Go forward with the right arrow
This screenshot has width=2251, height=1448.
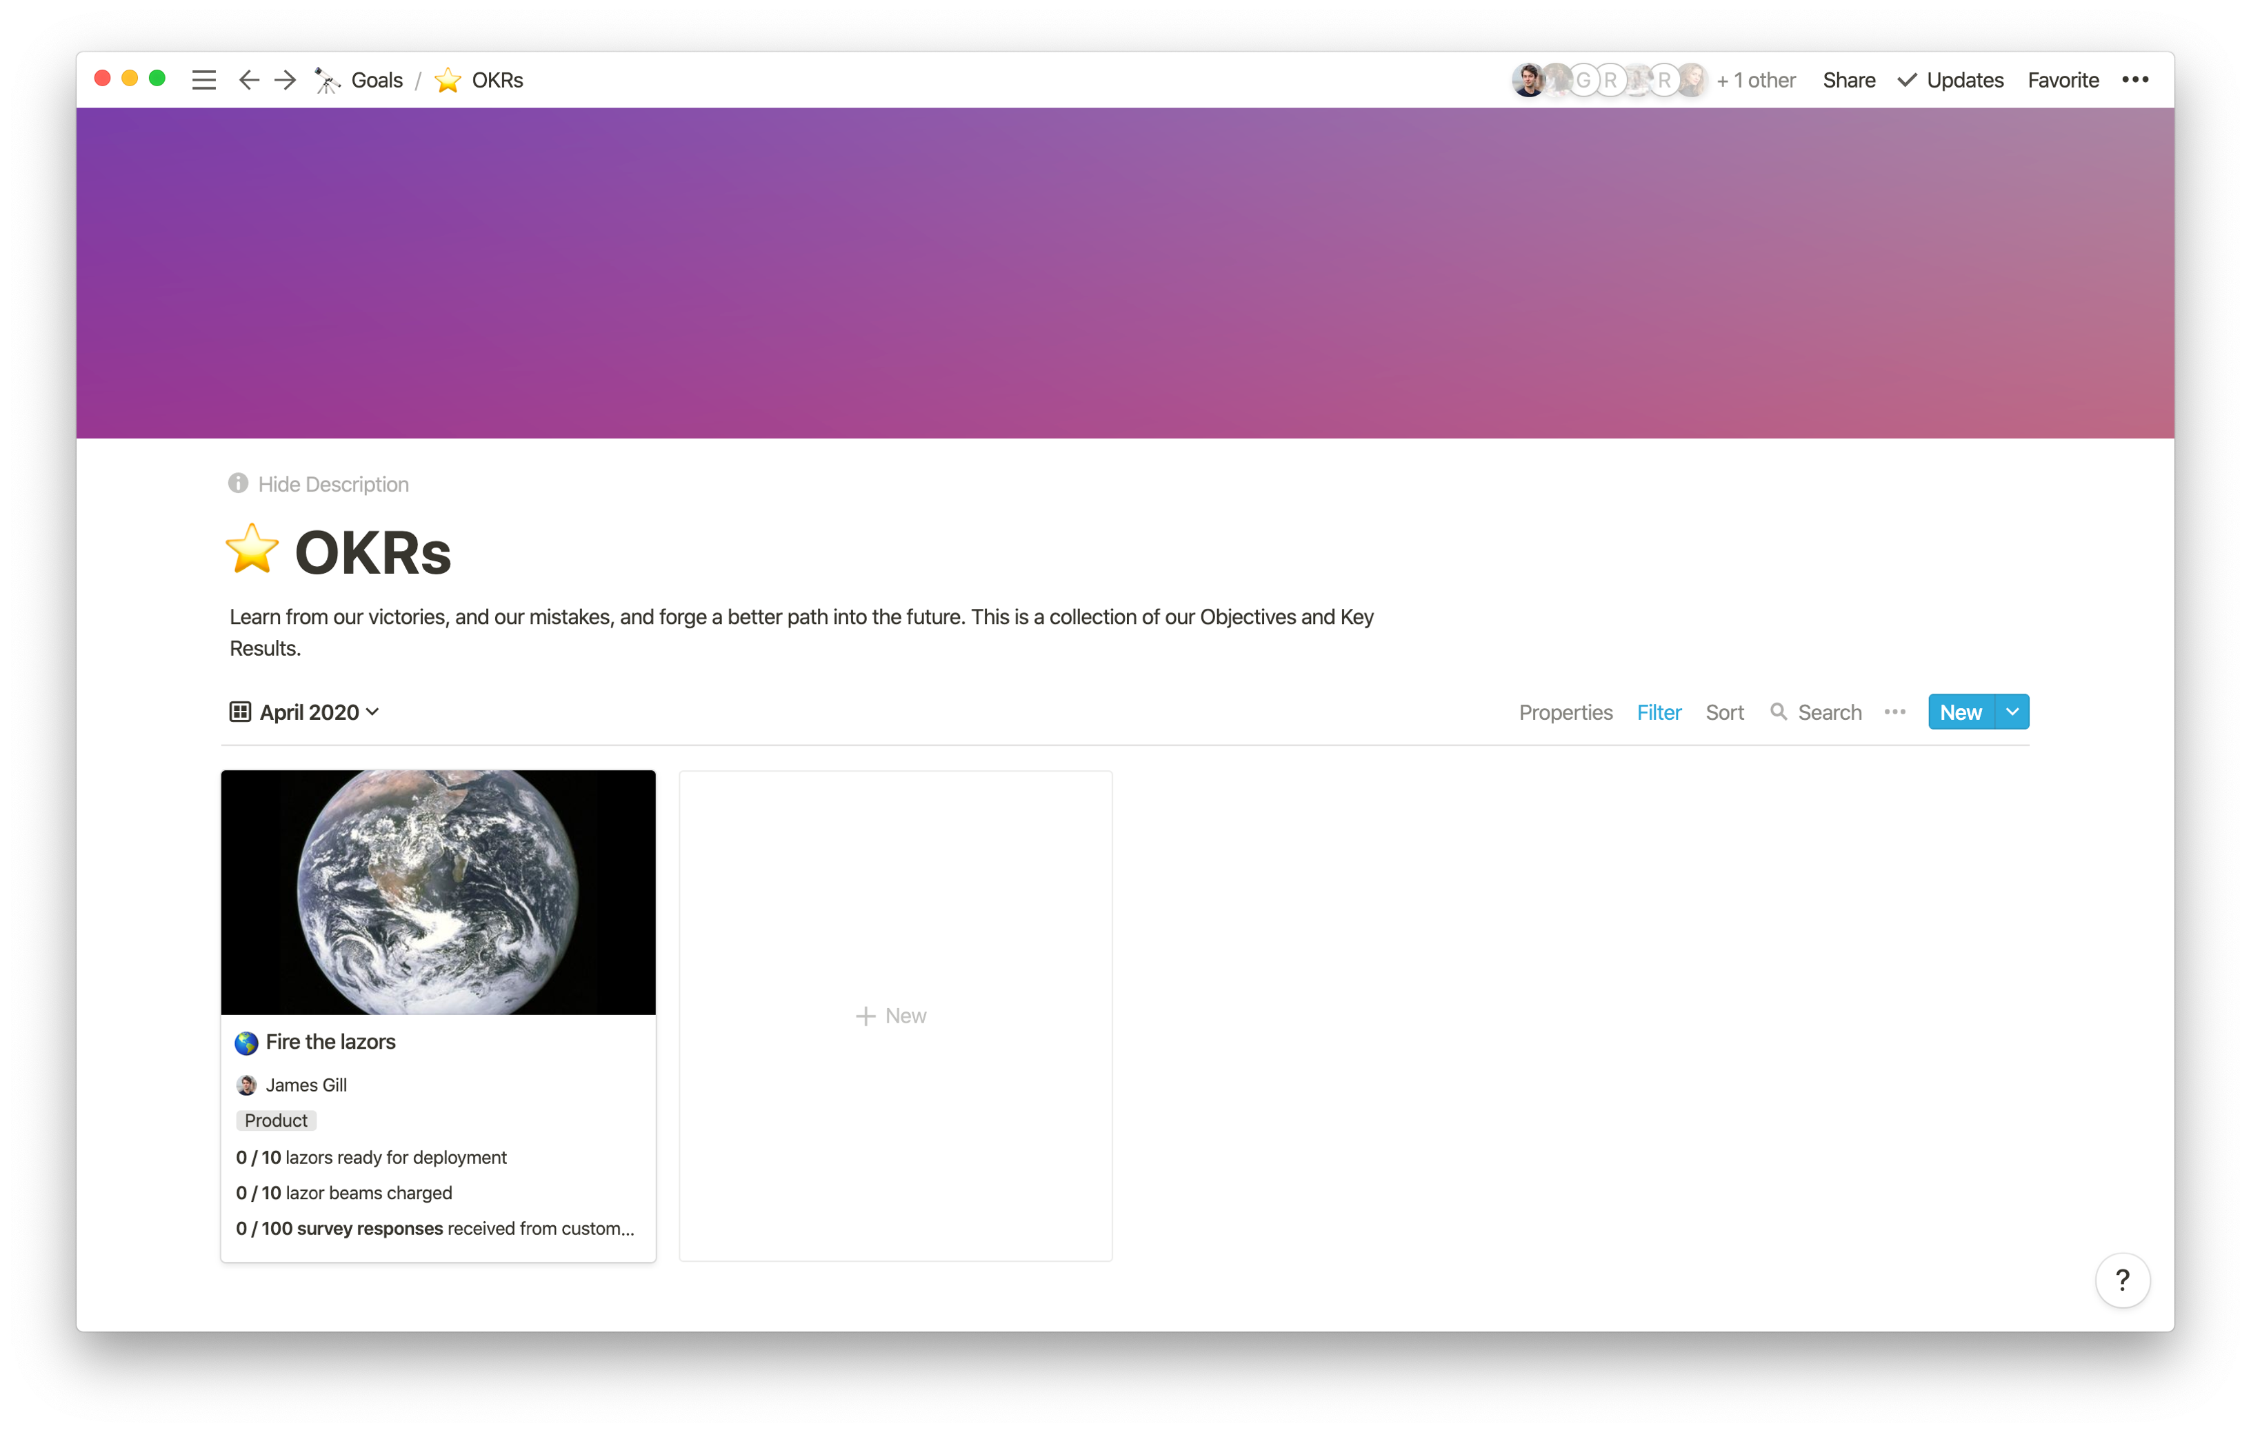286,80
